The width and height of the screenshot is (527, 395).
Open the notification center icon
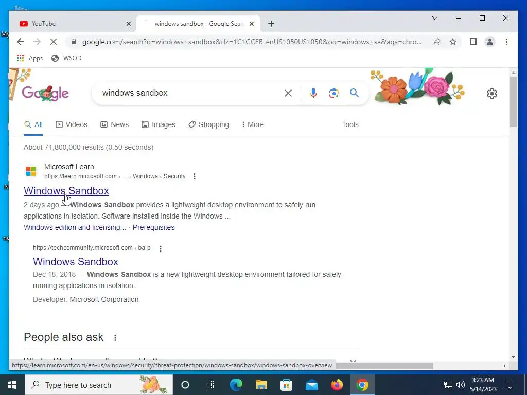(510, 385)
